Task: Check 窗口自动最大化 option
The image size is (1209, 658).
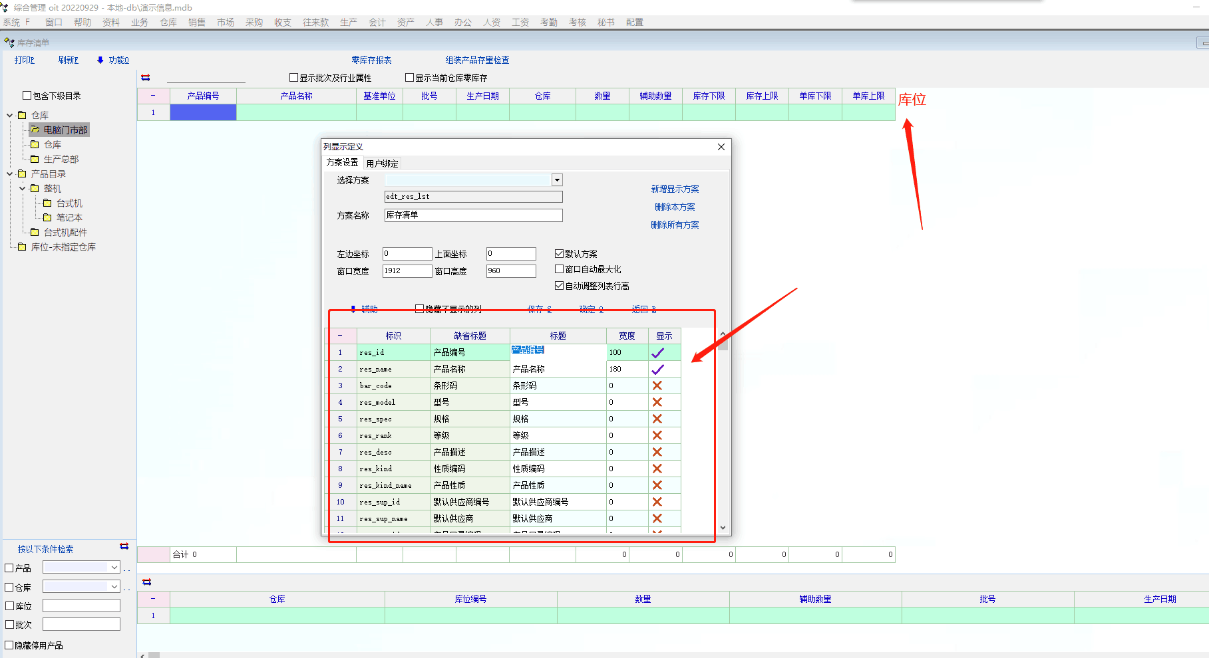Action: coord(559,269)
